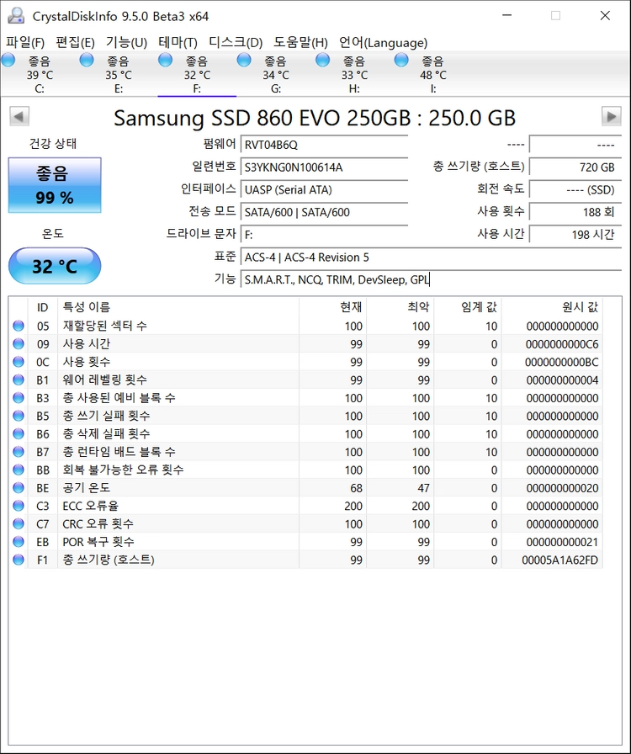
Task: Click status orb for attribute C7 row
Action: (19, 523)
